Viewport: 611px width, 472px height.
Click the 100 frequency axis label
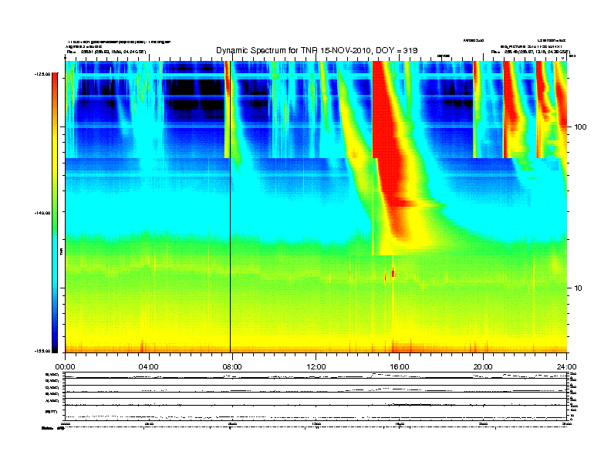[581, 127]
